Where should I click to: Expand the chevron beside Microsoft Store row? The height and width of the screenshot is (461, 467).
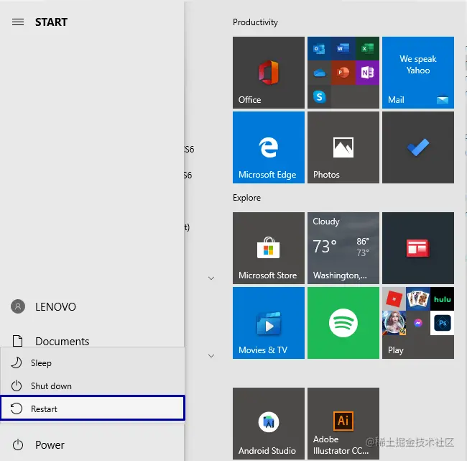tap(211, 278)
